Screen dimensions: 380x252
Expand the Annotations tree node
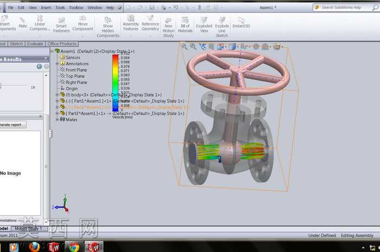(x=58, y=63)
